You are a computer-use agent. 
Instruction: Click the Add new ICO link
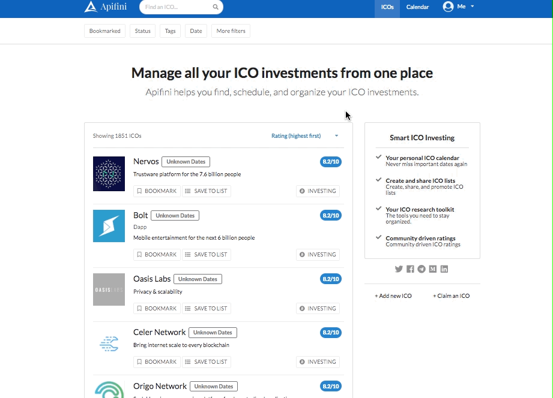click(x=393, y=296)
